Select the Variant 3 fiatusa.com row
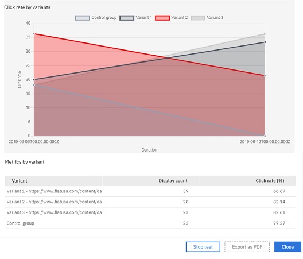This screenshot has height=259, width=303. click(150, 212)
